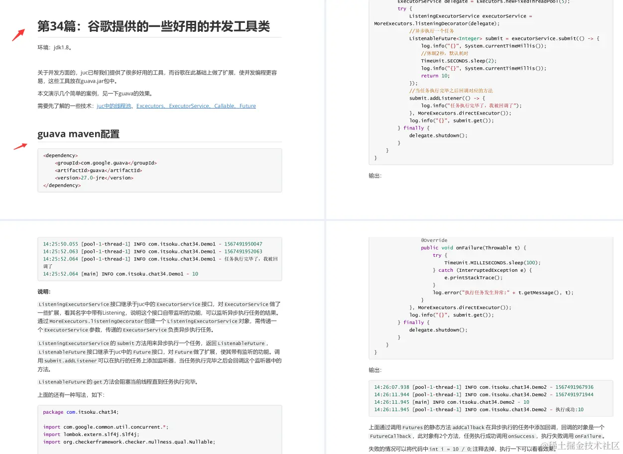Click the inline code submit.addListener in the paragraph

coord(70,361)
